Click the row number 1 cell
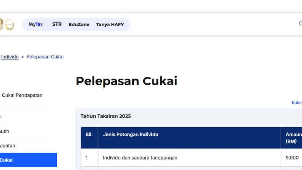Viewport: 302px width, 170px height. pos(89,158)
